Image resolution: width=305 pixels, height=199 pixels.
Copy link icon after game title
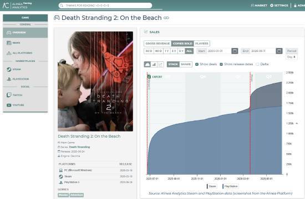coord(166,18)
